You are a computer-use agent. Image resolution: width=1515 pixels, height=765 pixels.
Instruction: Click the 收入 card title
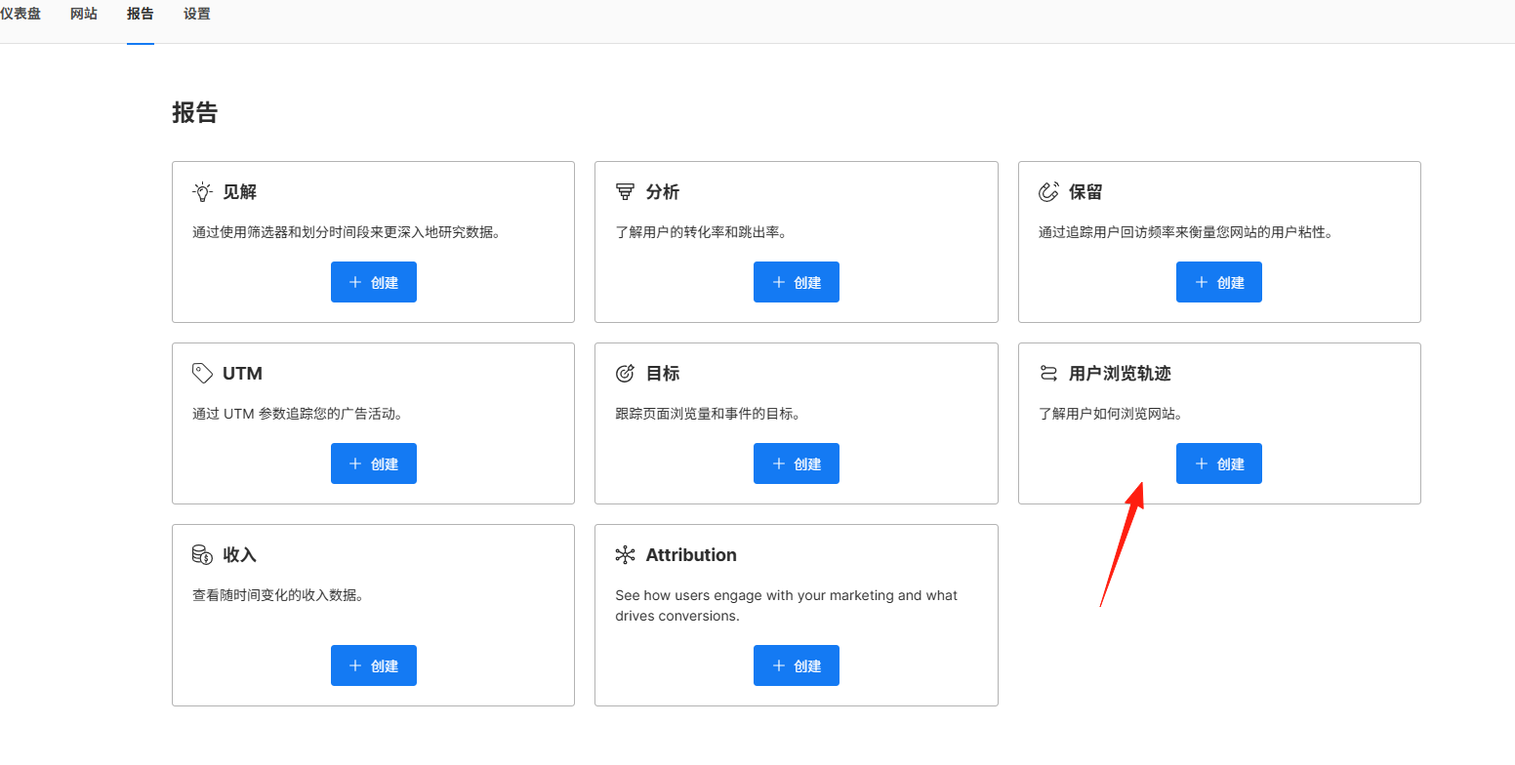pyautogui.click(x=240, y=555)
